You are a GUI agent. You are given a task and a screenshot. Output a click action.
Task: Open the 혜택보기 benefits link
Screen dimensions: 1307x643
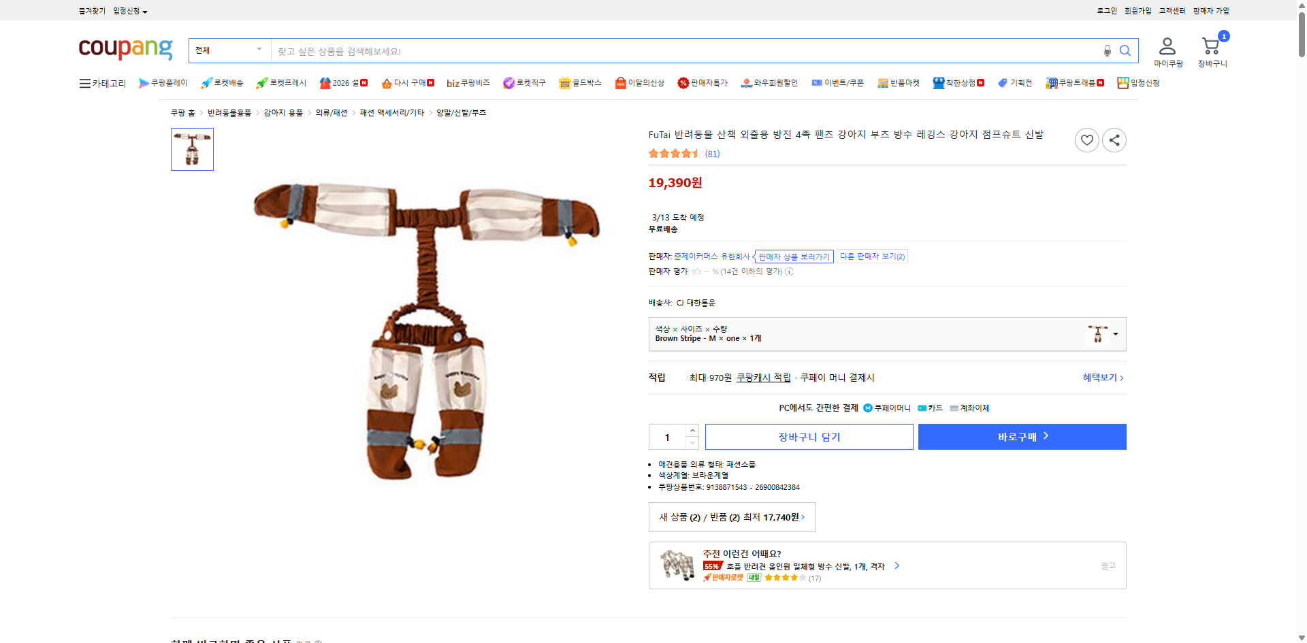tap(1099, 377)
